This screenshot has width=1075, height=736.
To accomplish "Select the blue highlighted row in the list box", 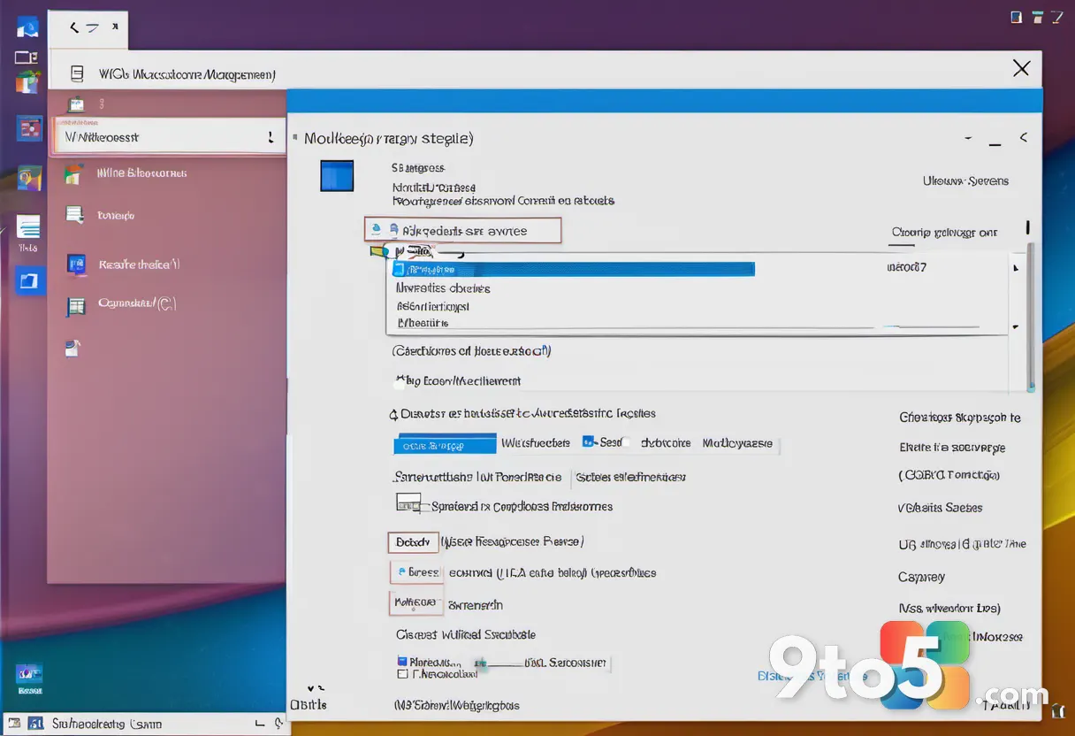I will pos(574,269).
